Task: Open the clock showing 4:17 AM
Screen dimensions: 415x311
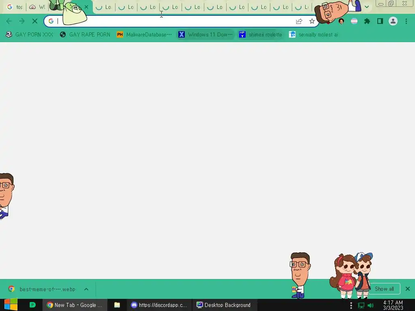Action: 393,305
